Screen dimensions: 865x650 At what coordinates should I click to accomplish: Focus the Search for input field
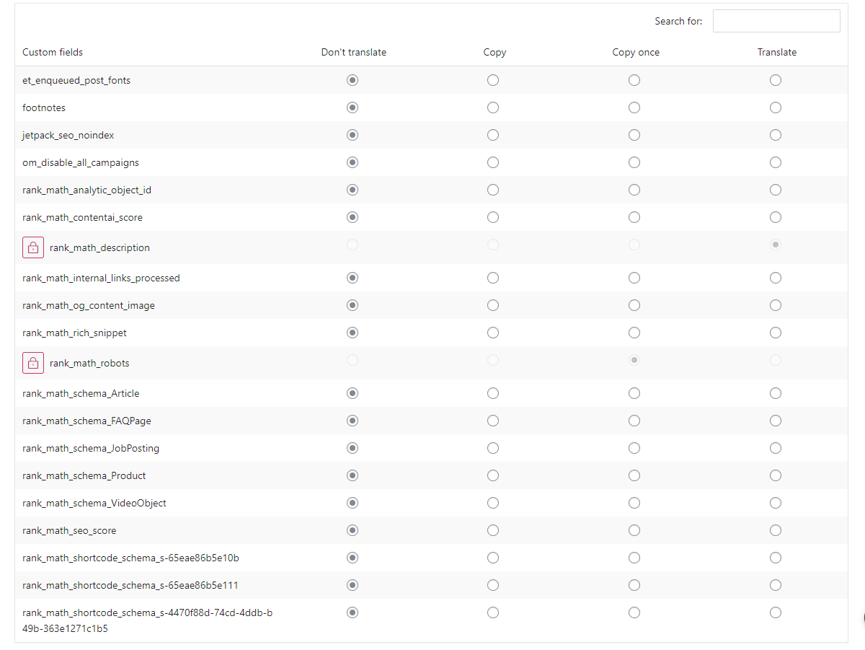(x=776, y=21)
